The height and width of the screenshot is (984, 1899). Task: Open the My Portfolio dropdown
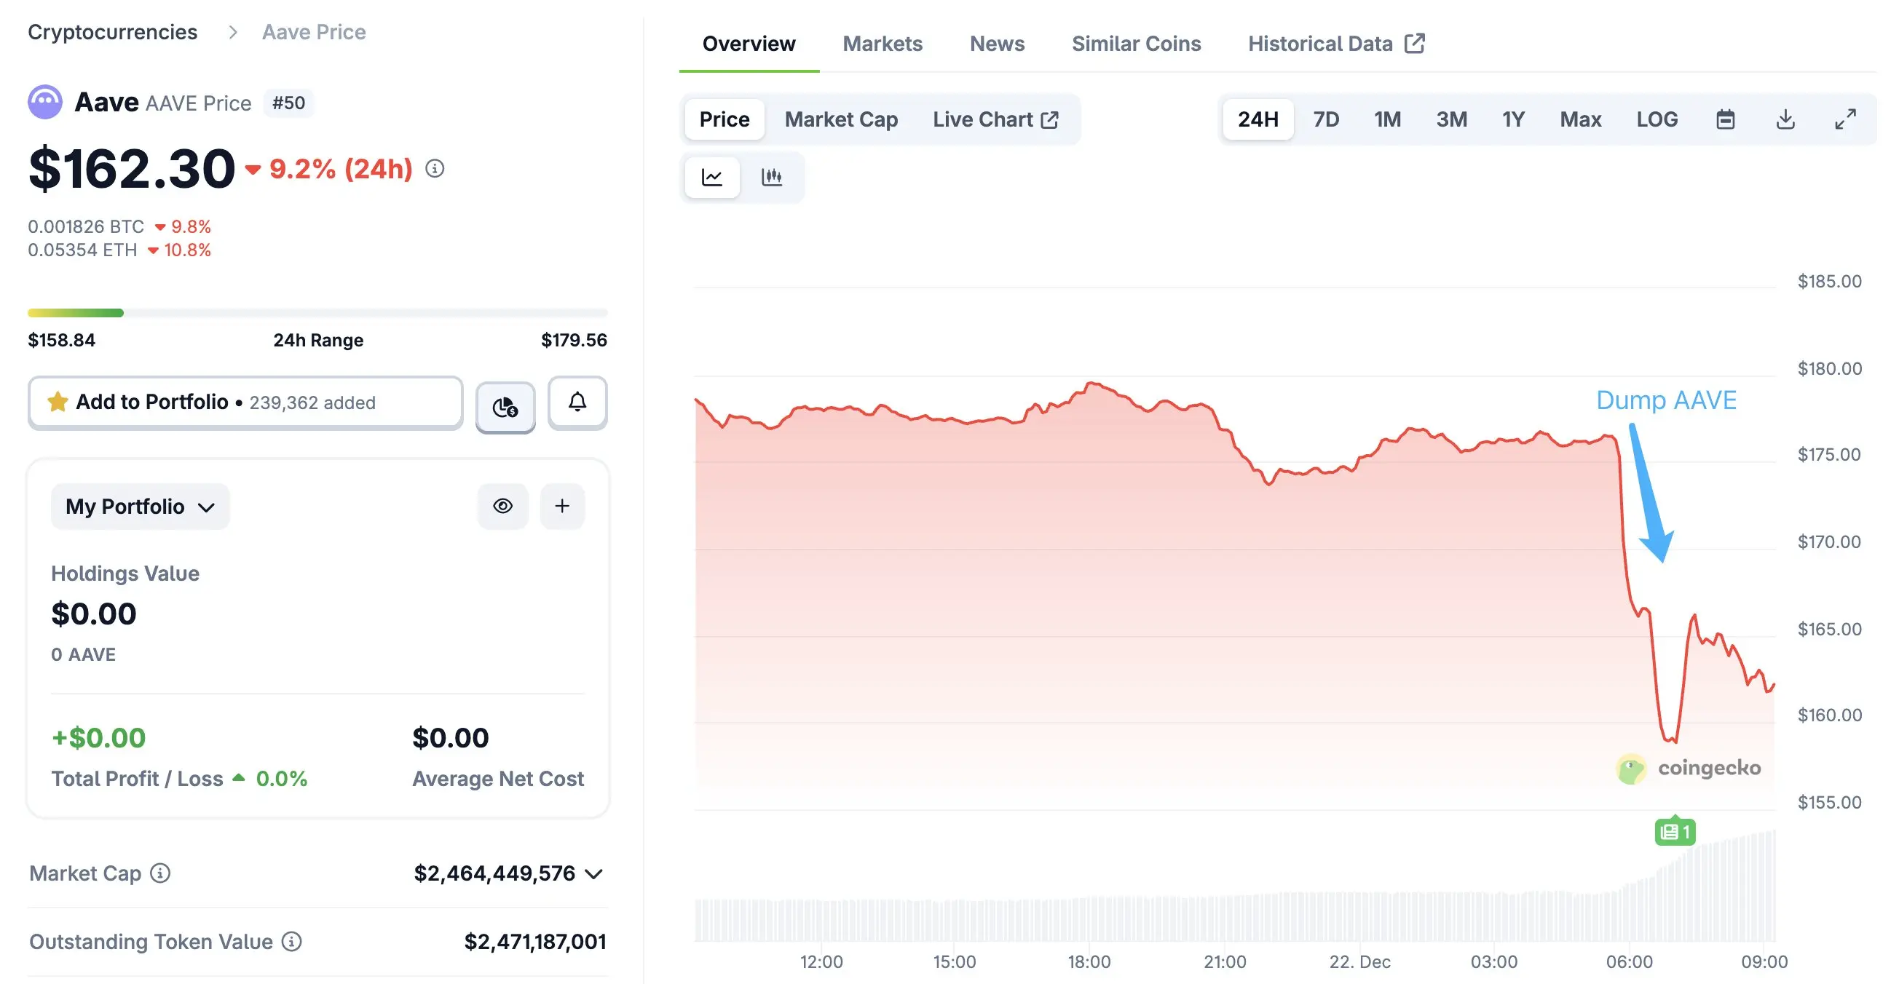[140, 507]
